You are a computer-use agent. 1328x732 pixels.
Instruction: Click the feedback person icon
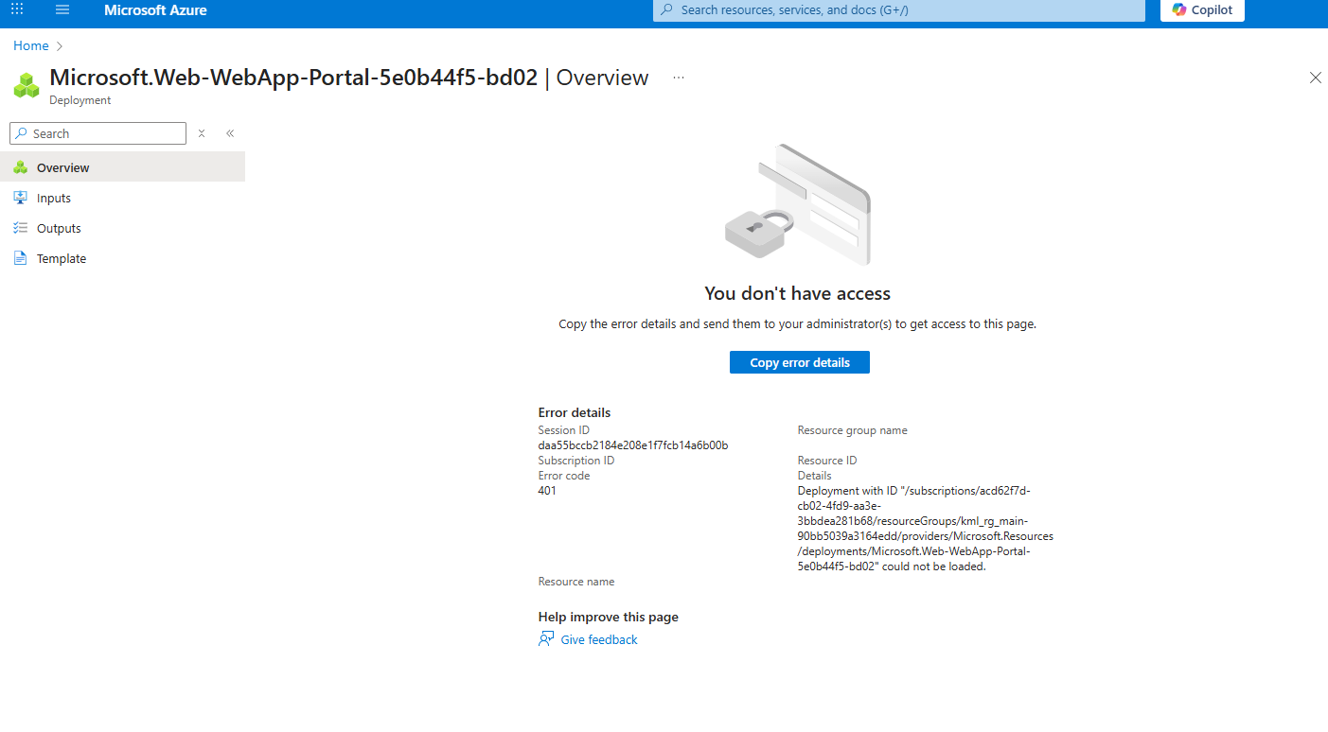pyautogui.click(x=546, y=639)
